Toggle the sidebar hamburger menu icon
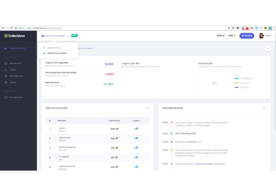 (x=31, y=36)
